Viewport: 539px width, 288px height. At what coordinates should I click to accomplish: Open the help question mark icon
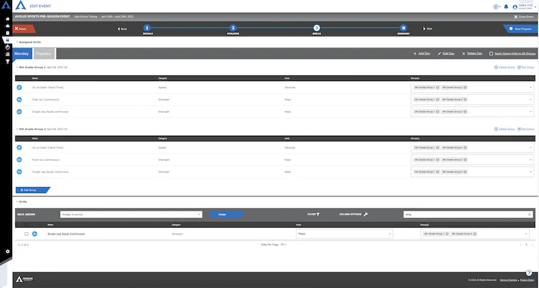coord(529,273)
